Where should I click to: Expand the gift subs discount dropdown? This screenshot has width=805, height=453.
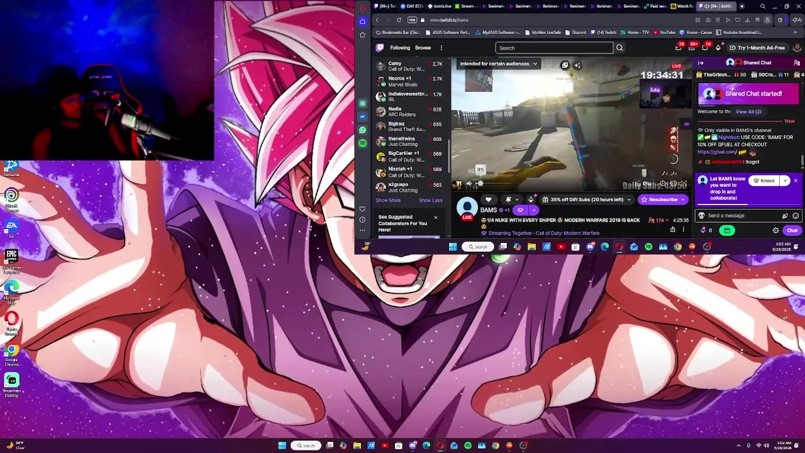628,199
